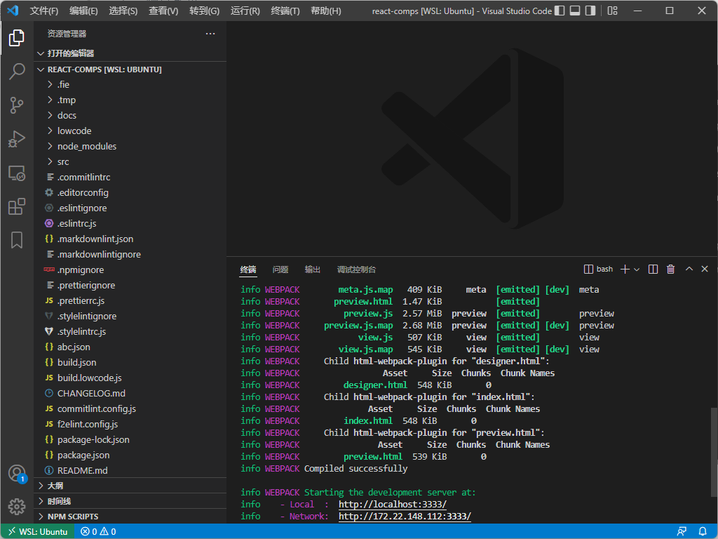This screenshot has width=718, height=539.
Task: Open the 调试控制台 panel tab
Action: tap(356, 269)
